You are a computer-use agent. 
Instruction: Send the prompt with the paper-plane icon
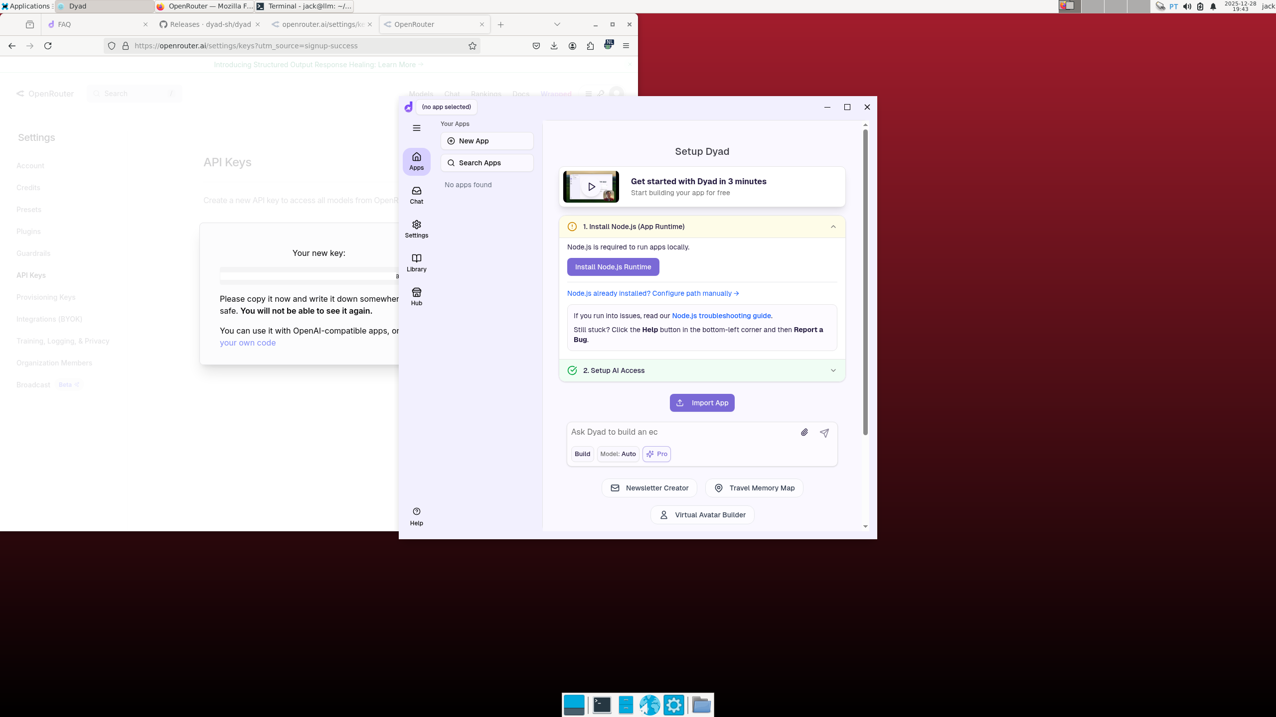tap(824, 433)
